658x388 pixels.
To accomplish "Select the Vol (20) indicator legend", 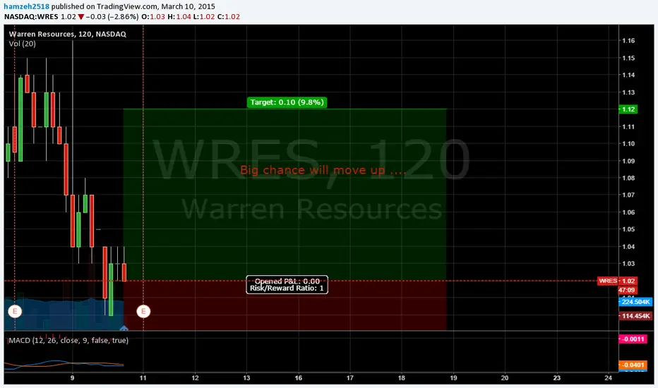I will tap(23, 44).
